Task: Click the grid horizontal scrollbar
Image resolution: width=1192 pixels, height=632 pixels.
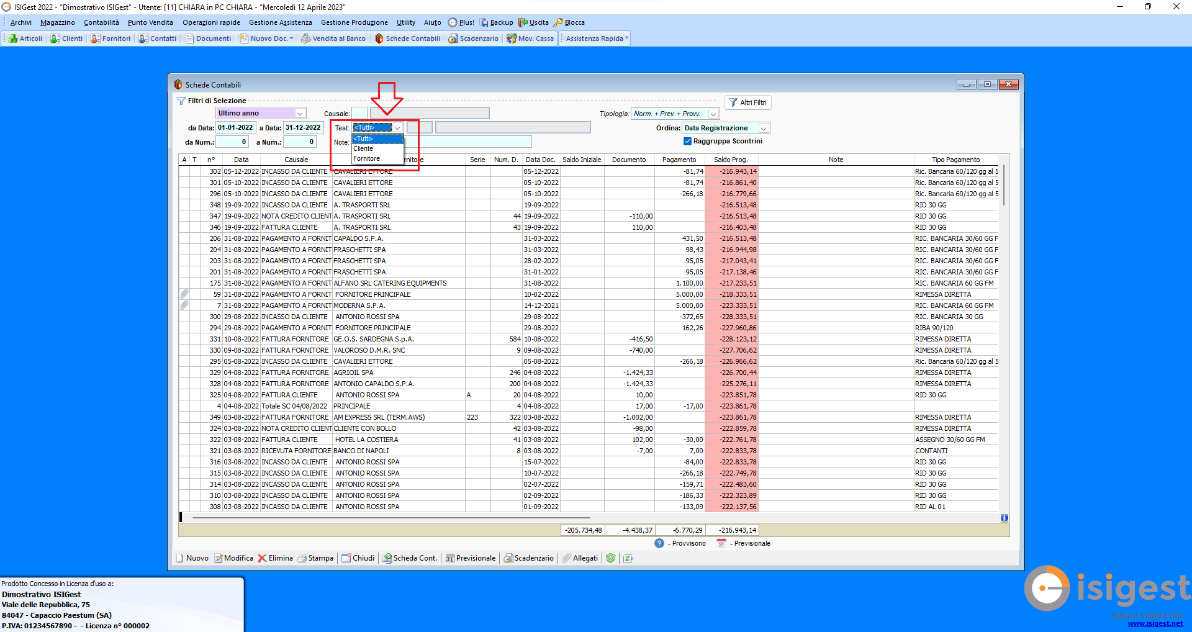Action: pyautogui.click(x=390, y=517)
